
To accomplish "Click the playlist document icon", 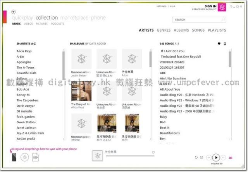I will (35, 157).
